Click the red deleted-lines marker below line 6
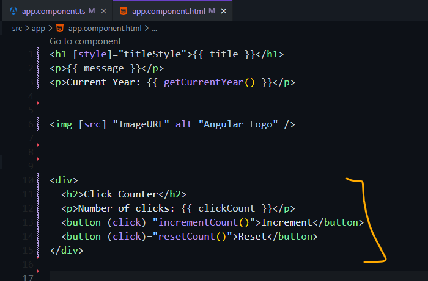This screenshot has height=281, width=428. [38, 145]
